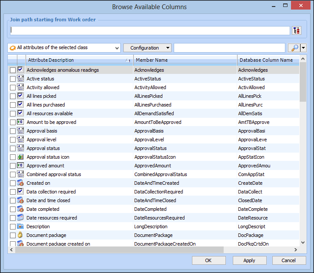The image size is (314, 273).
Task: Tick the selection checkbox for Approval level
Action: point(13,140)
